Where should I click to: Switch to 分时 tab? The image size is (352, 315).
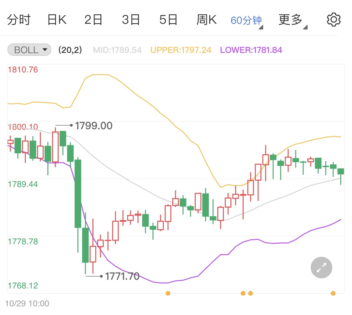click(19, 20)
